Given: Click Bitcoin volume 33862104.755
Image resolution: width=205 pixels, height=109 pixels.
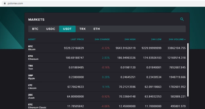Looking at the screenshot, I should [176, 48].
